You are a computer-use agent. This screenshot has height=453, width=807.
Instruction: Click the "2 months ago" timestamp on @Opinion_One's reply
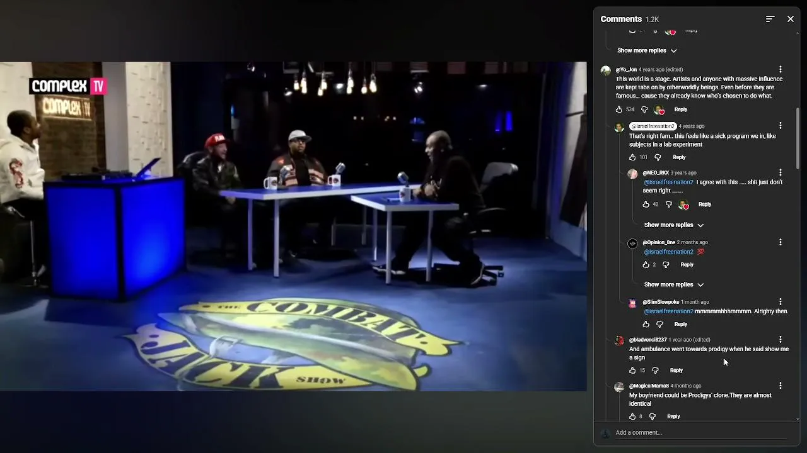[x=692, y=242]
